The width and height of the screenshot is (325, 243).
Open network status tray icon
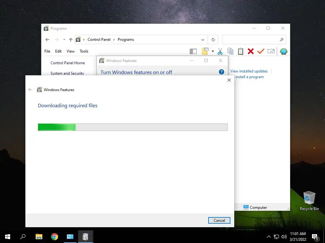(276, 237)
